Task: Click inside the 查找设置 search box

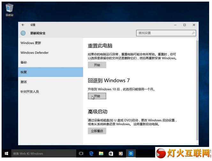Action: [x=166, y=33]
